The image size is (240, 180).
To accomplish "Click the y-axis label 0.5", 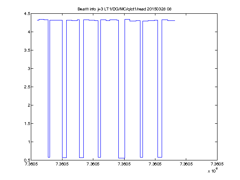I will click(x=27, y=160).
